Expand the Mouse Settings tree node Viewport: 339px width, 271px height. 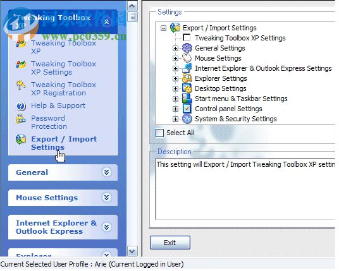tap(175, 58)
